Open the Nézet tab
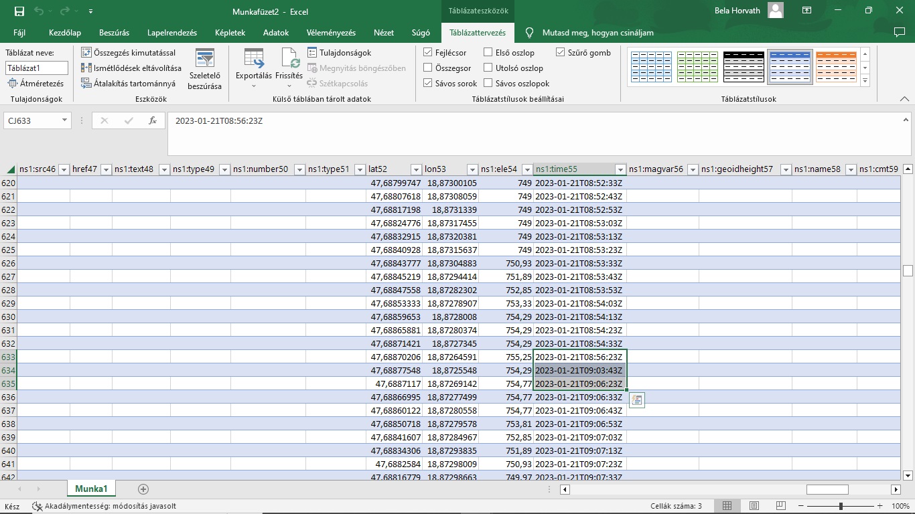Screen dimensions: 915x514 [x=384, y=32]
